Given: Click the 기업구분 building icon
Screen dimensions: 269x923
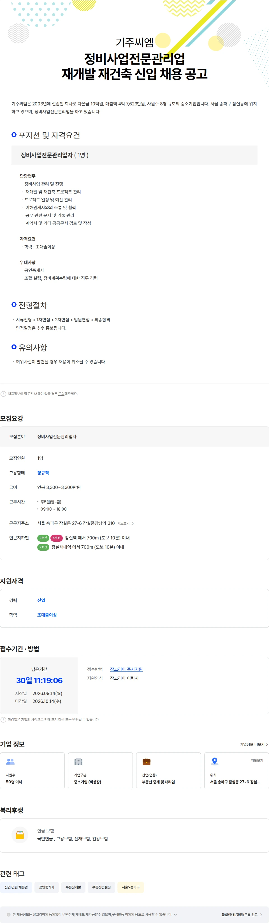Looking at the screenshot, I should [78, 762].
